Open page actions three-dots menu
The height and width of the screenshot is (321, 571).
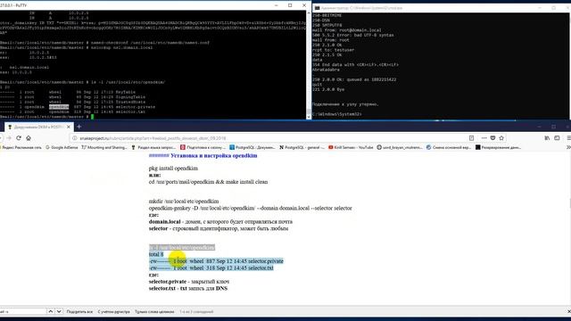(x=484, y=138)
